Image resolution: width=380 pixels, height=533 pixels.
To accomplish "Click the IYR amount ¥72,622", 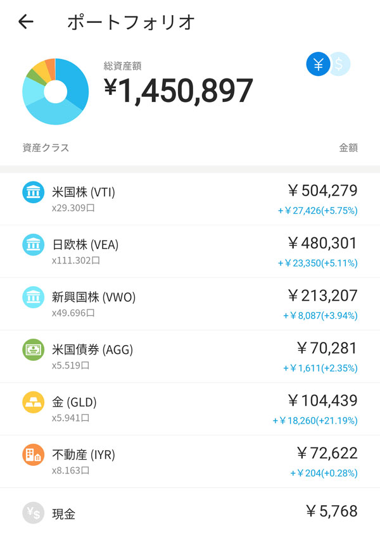I will 327,453.
